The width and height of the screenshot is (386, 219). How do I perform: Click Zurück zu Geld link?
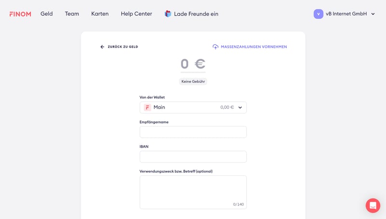tap(123, 47)
